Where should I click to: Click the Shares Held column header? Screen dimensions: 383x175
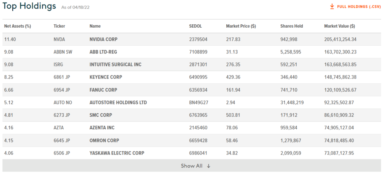[x=292, y=26]
